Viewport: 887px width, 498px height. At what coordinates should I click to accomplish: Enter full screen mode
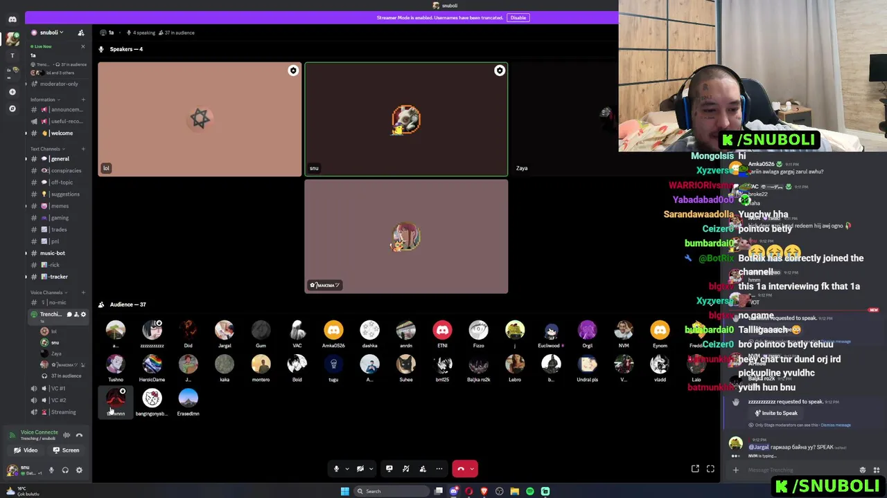click(x=710, y=469)
